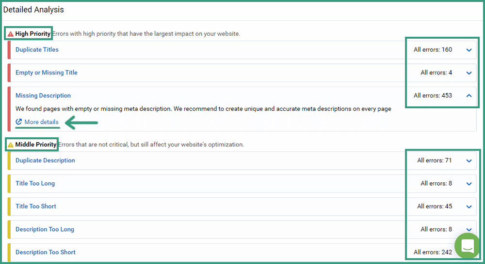Open the Duplicate Titles error link

tap(37, 50)
